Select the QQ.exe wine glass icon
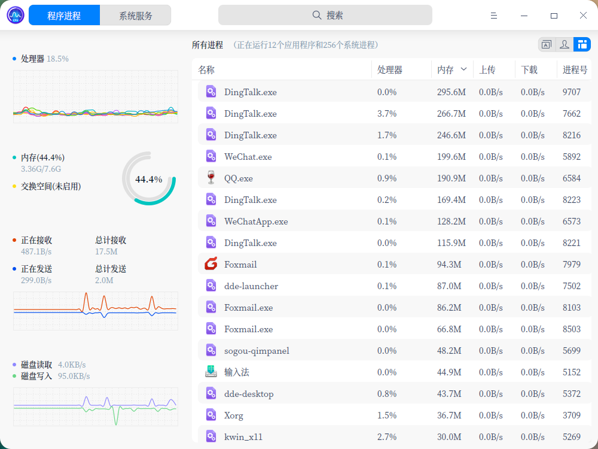Image resolution: width=598 pixels, height=449 pixels. (211, 178)
